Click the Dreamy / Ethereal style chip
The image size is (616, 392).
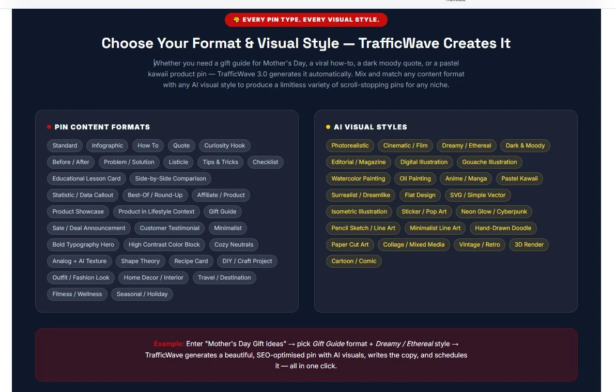467,145
